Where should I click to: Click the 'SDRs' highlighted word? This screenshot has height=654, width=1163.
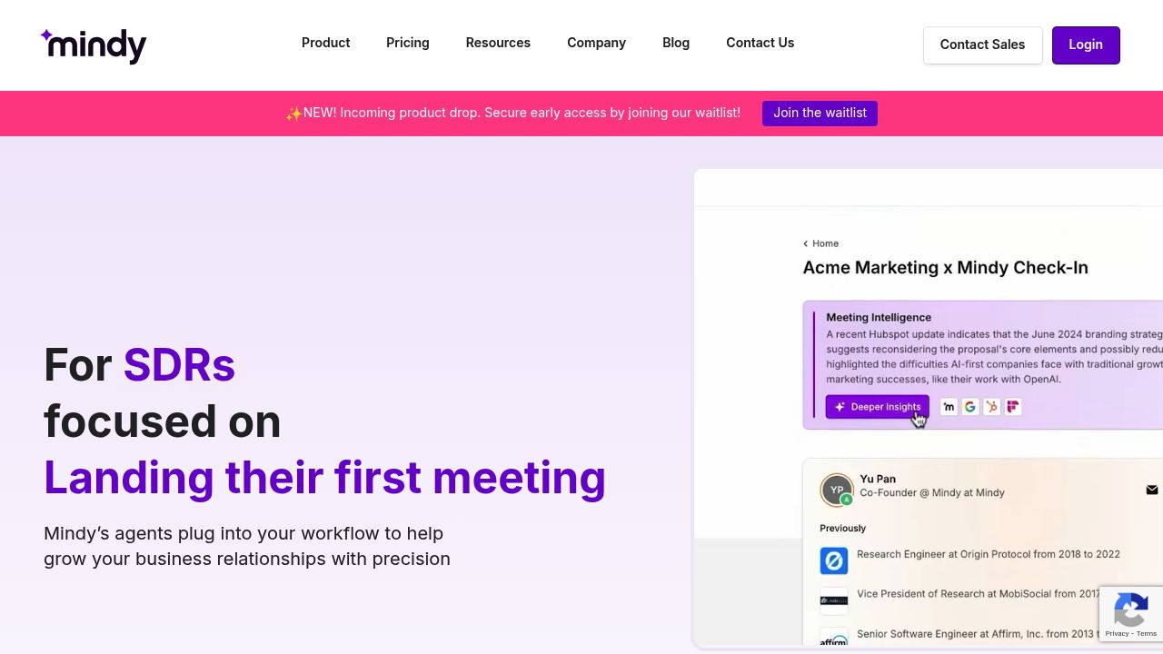click(179, 365)
